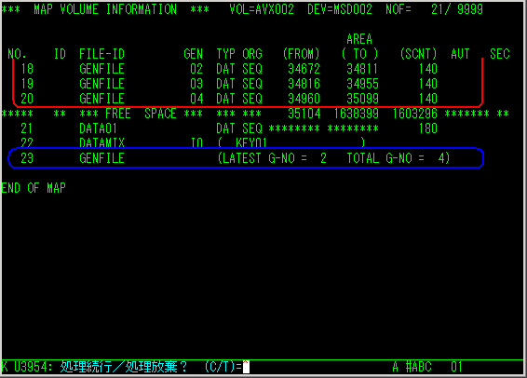This screenshot has width=527, height=378.
Task: Click the C/T prompt input cursor
Action: tap(246, 367)
